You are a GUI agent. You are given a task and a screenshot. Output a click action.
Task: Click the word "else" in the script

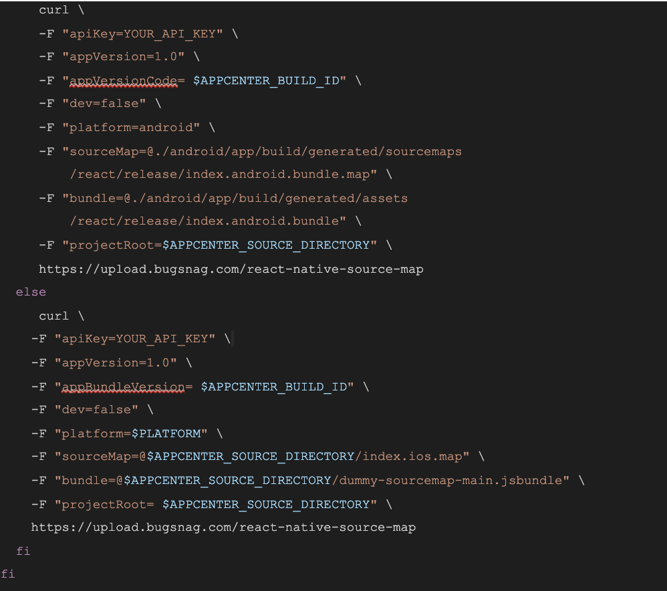[x=31, y=292]
